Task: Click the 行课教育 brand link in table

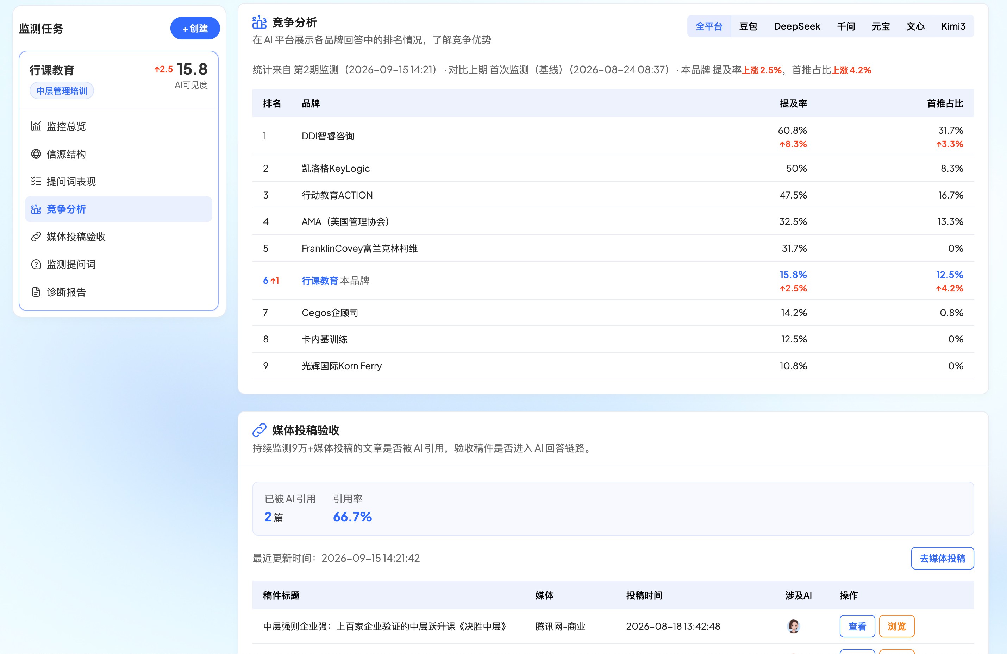Action: pyautogui.click(x=320, y=281)
